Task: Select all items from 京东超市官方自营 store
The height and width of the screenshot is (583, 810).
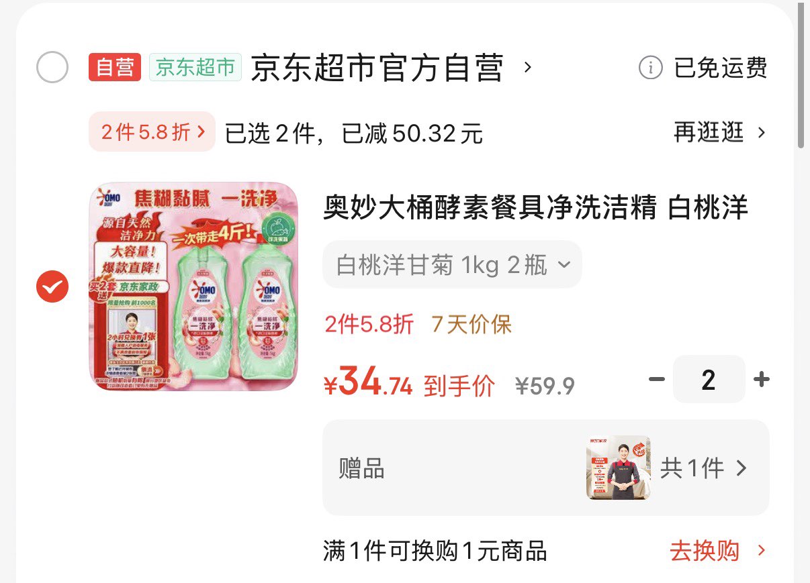Action: [52, 67]
